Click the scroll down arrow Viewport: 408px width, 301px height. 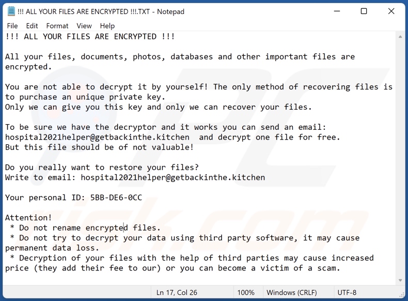click(401, 280)
